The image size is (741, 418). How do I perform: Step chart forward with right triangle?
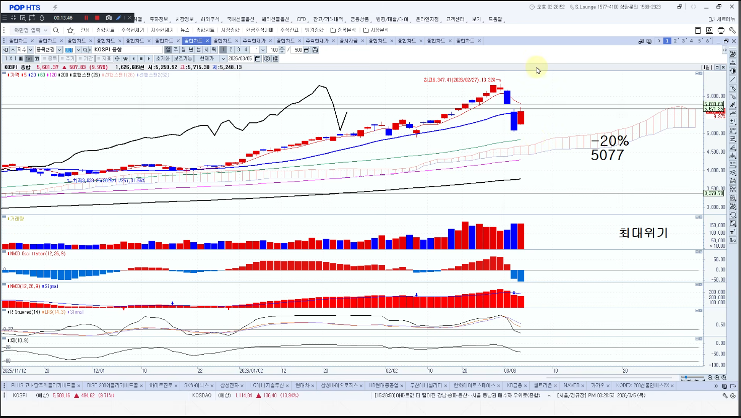coord(149,59)
